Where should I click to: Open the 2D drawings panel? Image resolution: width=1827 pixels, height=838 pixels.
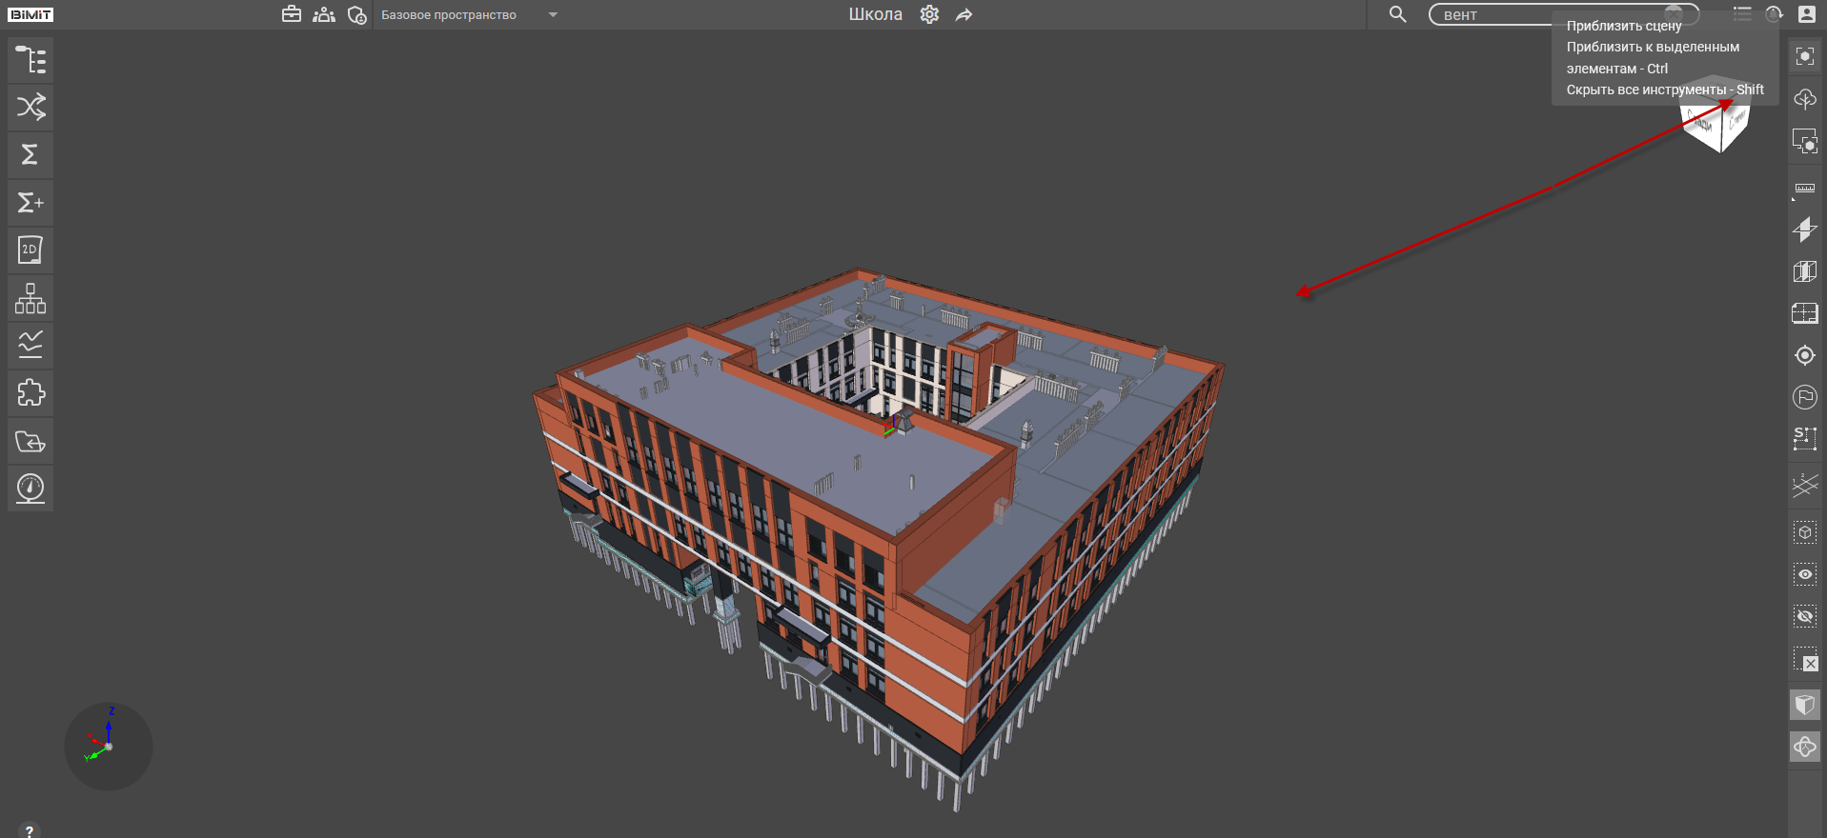[30, 250]
